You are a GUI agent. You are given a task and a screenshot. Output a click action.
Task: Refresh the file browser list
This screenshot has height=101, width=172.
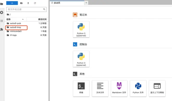click(35, 3)
